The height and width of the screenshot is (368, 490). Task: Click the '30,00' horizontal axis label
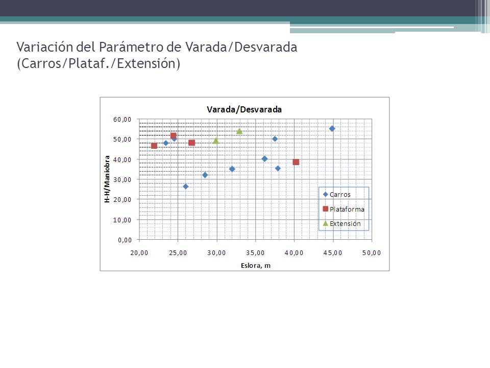(x=217, y=253)
